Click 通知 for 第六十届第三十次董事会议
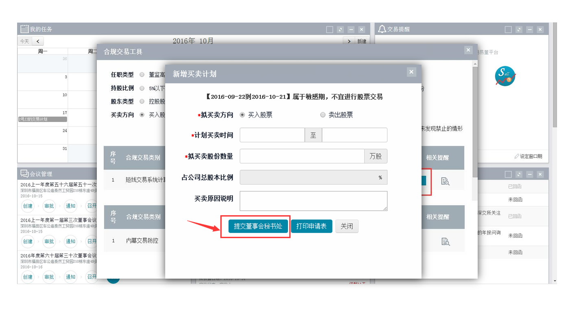The width and height of the screenshot is (568, 312). 71,277
